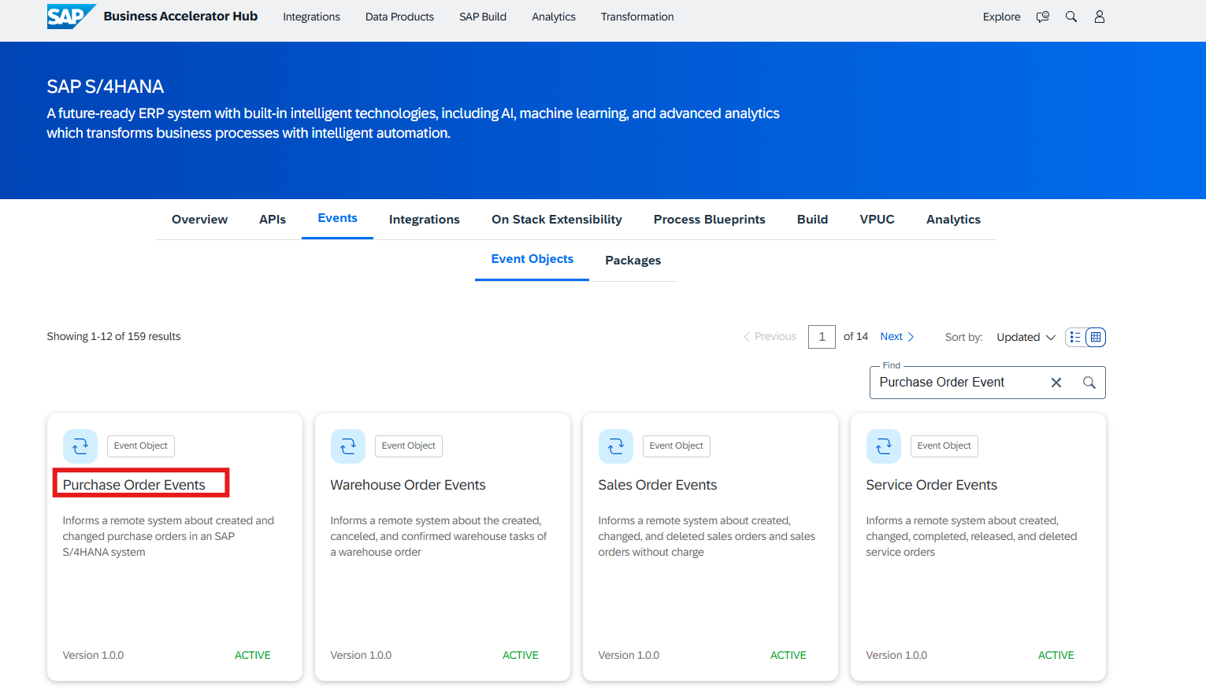Click Version 1.0.0 on Sales Order card
The height and width of the screenshot is (688, 1206).
629,655
